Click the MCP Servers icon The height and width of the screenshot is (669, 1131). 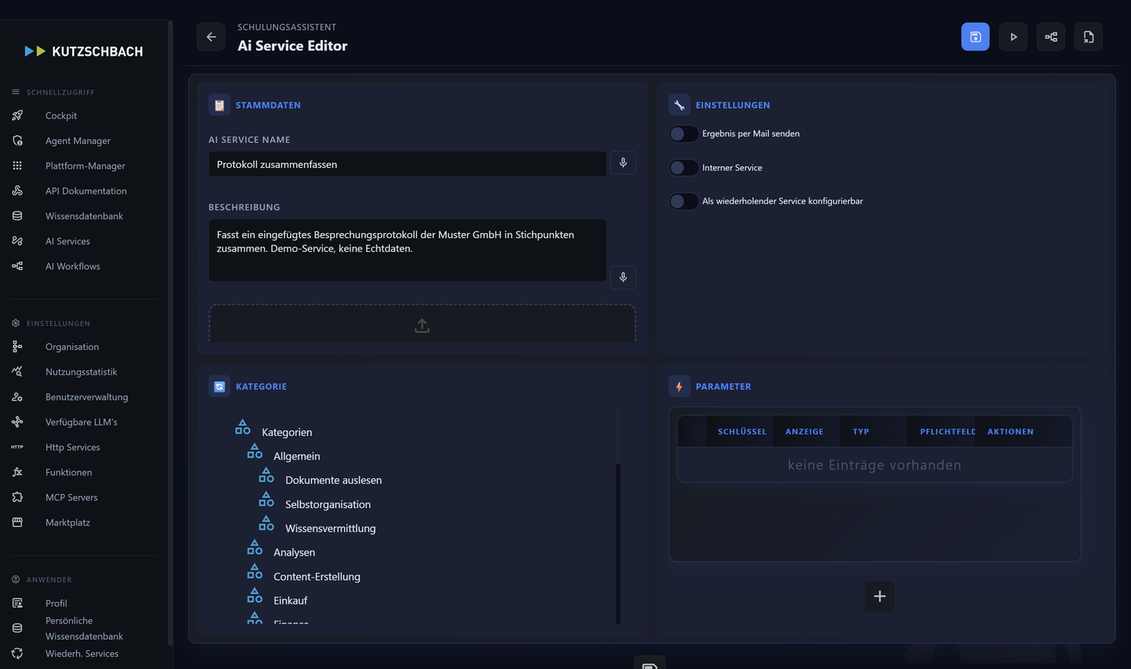coord(17,497)
